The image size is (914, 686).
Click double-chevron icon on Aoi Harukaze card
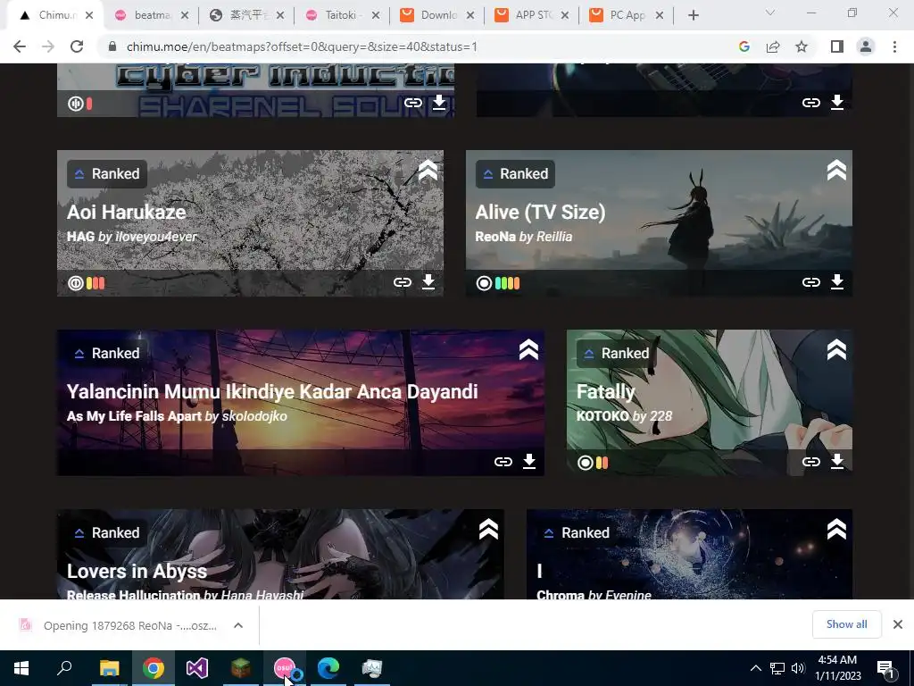pos(428,171)
